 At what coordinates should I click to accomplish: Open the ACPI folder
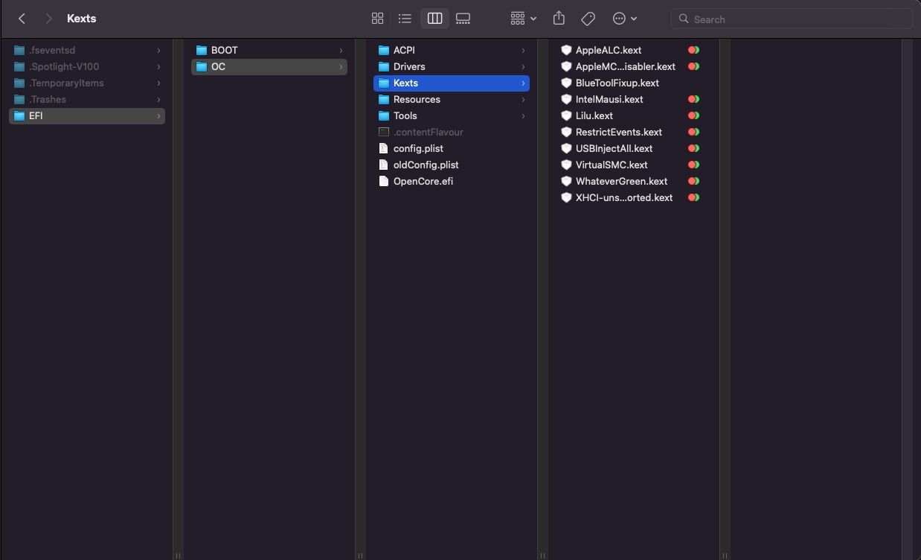tap(452, 50)
